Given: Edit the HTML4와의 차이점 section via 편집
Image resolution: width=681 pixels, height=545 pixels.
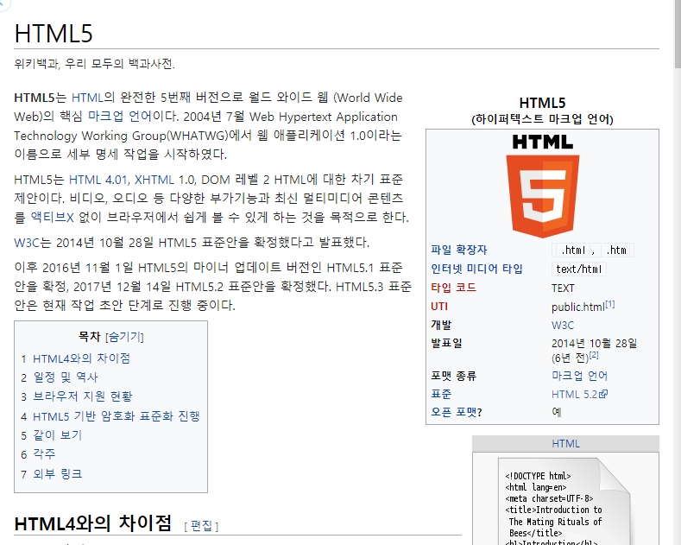Looking at the screenshot, I should [x=201, y=526].
